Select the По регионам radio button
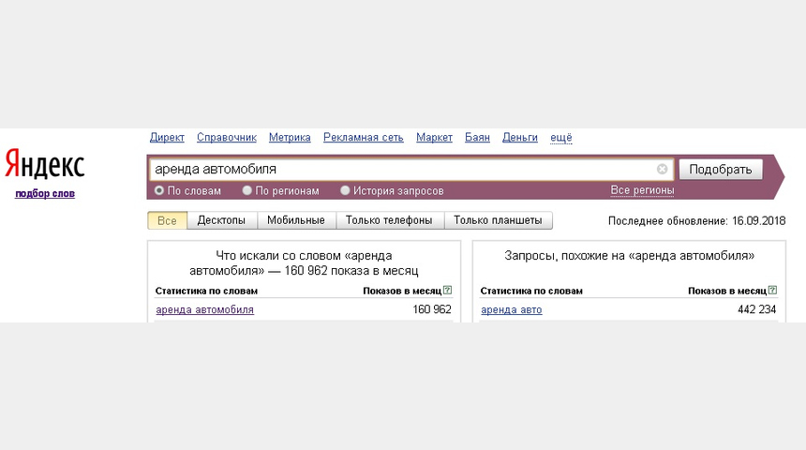This screenshot has width=806, height=450. 246,190
